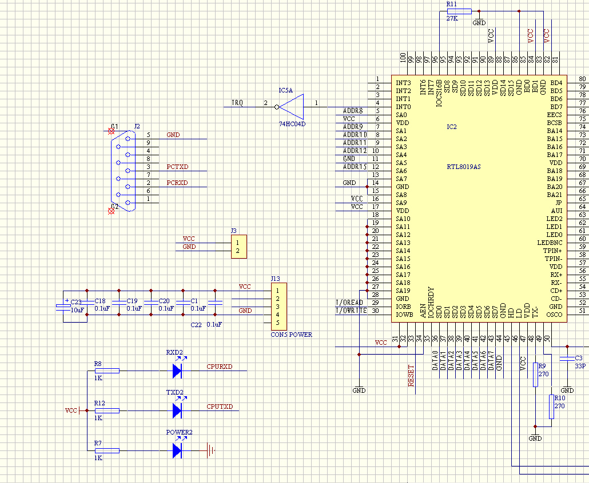Select the OSCO pin name
This screenshot has height=483, width=589.
(555, 315)
